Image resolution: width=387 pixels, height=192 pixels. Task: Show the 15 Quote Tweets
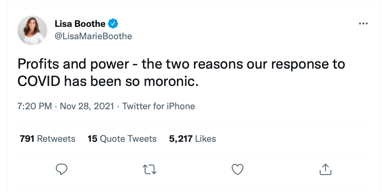point(122,139)
